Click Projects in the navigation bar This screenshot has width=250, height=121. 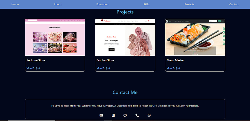click(189, 4)
